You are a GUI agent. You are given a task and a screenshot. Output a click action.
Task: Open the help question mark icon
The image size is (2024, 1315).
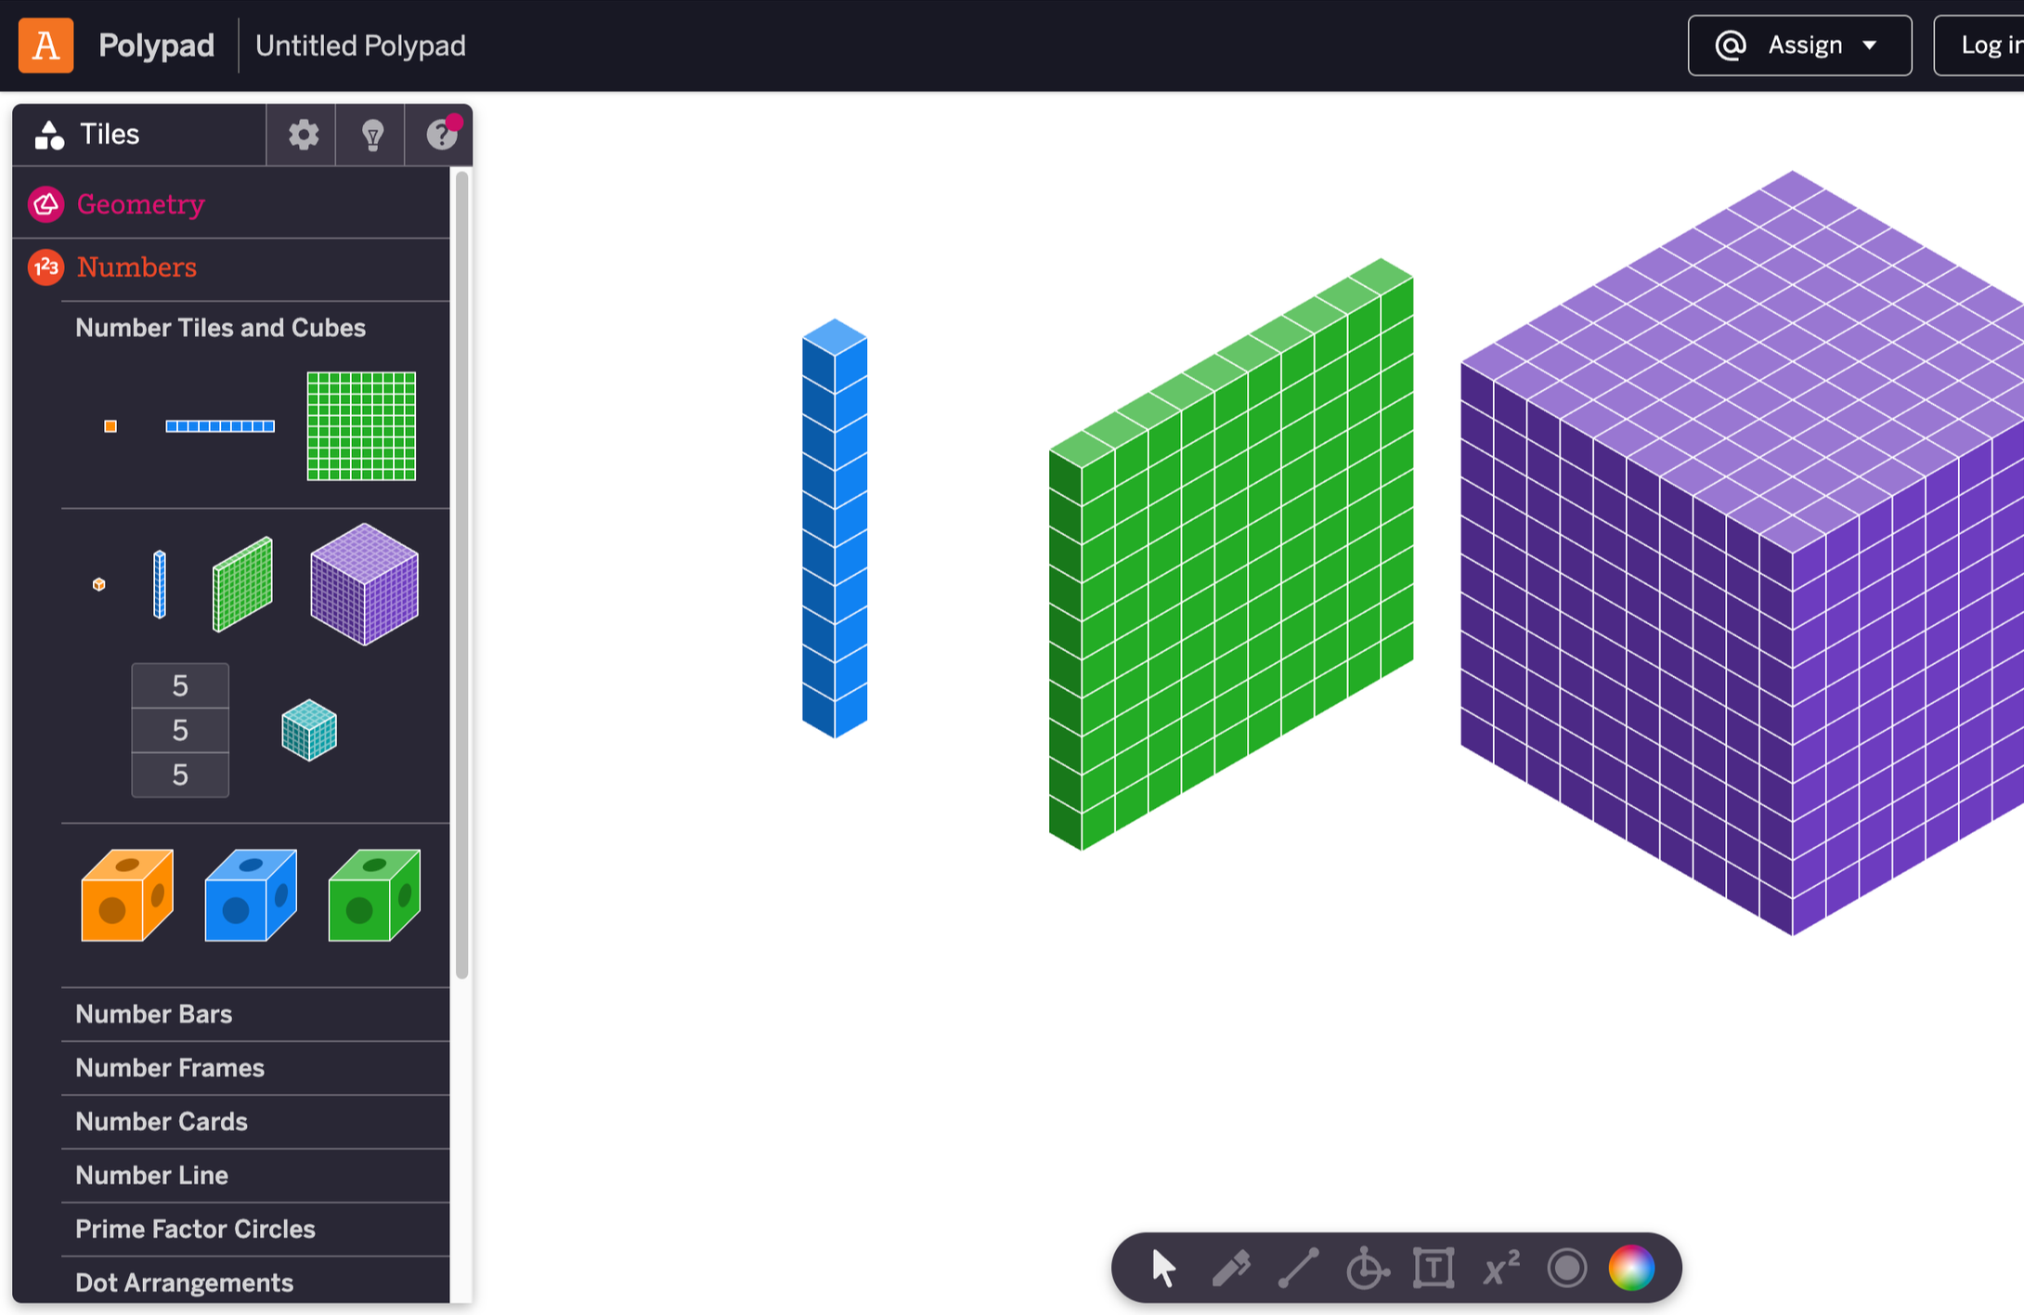tap(441, 136)
